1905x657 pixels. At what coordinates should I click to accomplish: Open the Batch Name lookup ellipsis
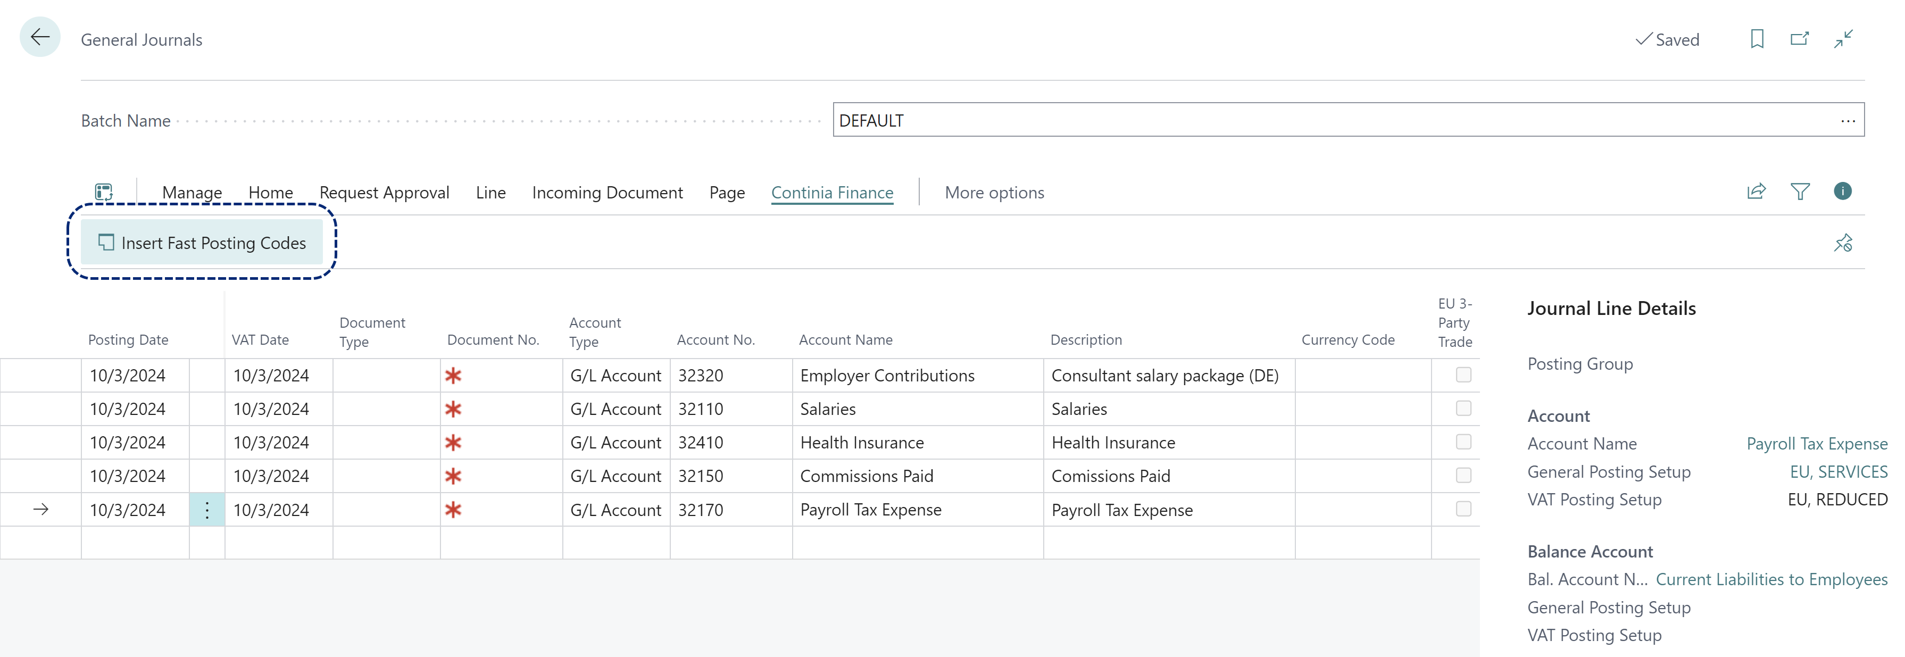(x=1848, y=121)
